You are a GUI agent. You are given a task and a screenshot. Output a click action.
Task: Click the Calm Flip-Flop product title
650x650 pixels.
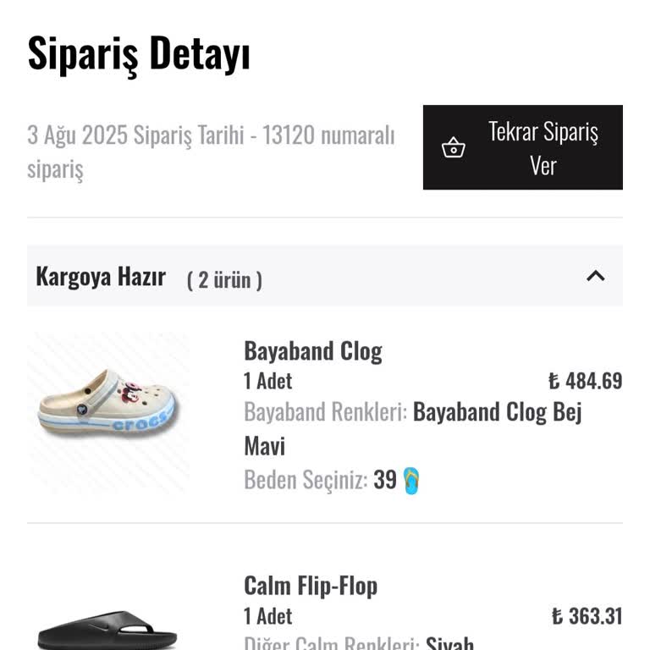pos(311,586)
